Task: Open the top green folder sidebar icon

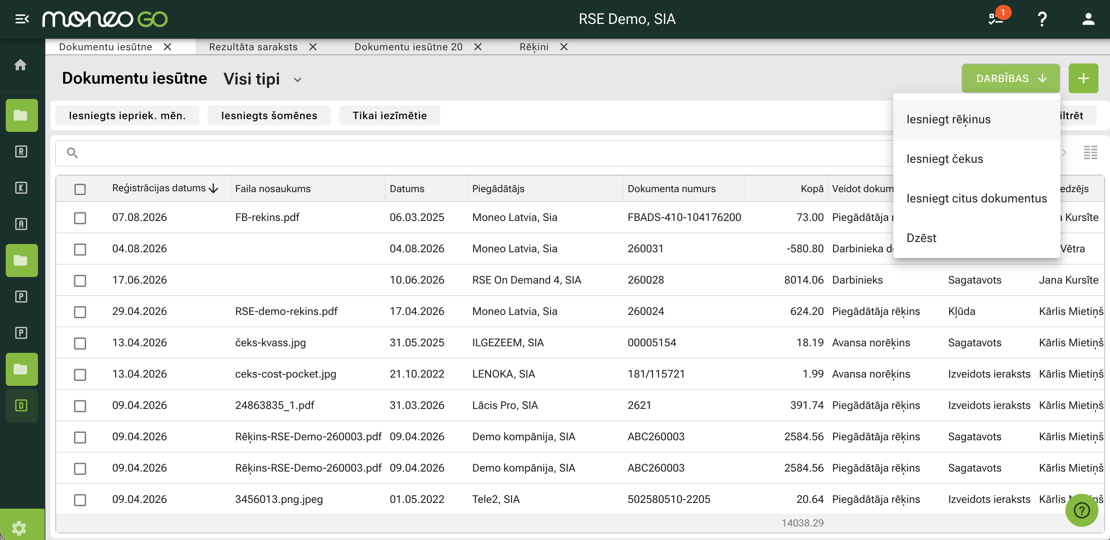Action: (x=21, y=115)
